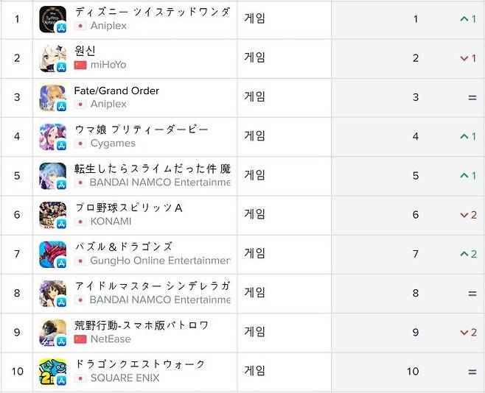This screenshot has width=485, height=393.
Task: Click the プロ野球スピリッツA app icon
Action: point(52,215)
